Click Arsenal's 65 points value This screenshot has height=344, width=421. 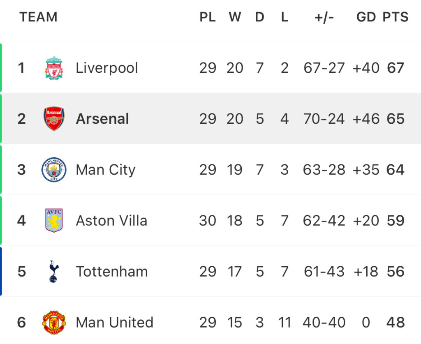coord(396,119)
